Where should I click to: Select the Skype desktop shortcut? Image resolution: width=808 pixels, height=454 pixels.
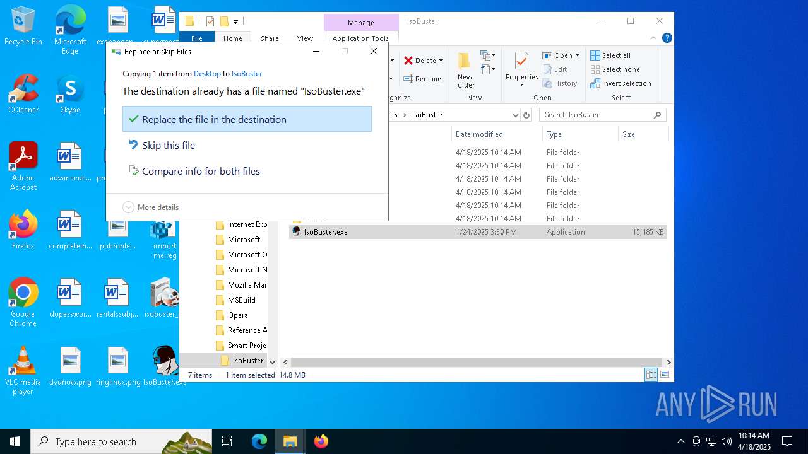(x=70, y=94)
